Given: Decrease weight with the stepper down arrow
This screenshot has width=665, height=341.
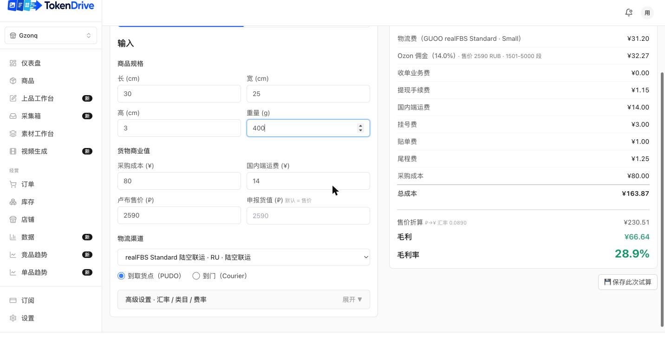Looking at the screenshot, I should click(x=361, y=130).
